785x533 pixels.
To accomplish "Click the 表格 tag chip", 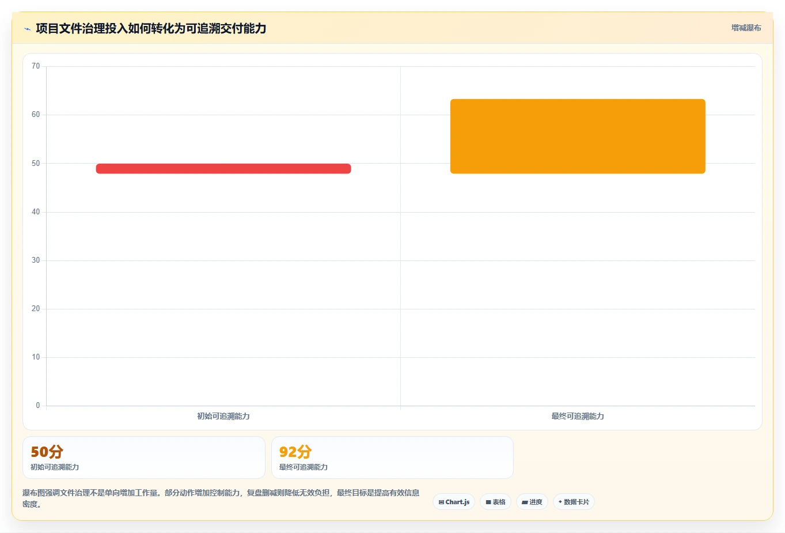I will [x=495, y=502].
